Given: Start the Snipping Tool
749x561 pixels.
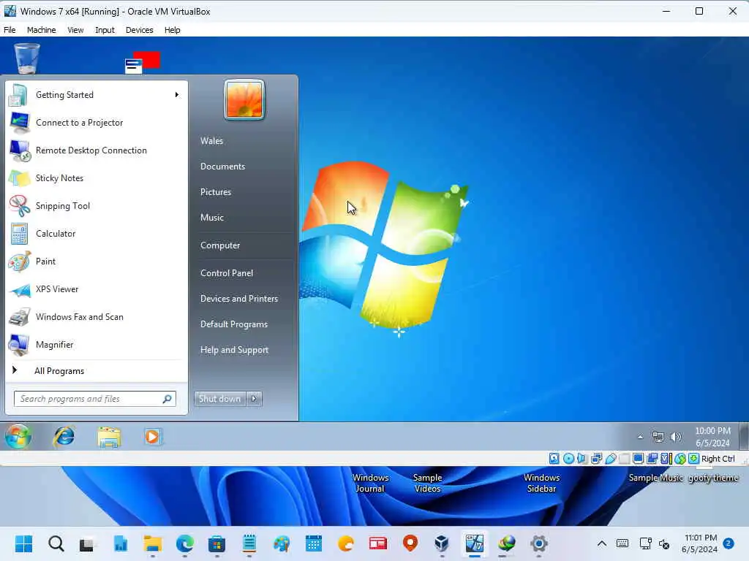Looking at the screenshot, I should (96, 205).
